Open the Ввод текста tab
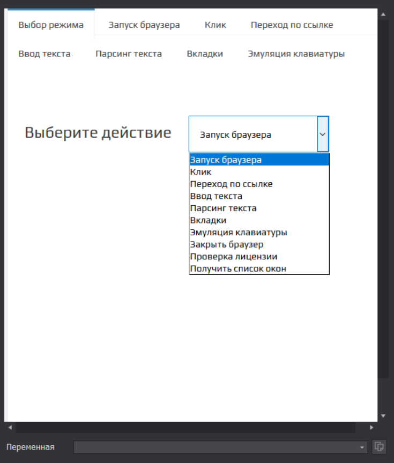Screen dimensions: 394x463 tap(44, 54)
